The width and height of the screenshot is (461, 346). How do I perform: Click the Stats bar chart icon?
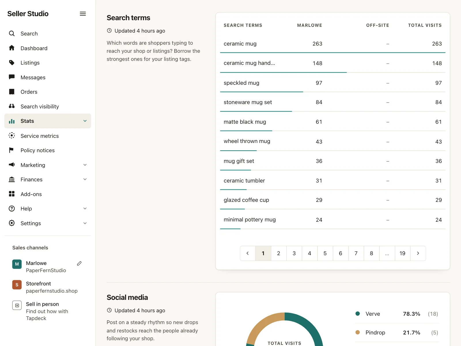(12, 121)
